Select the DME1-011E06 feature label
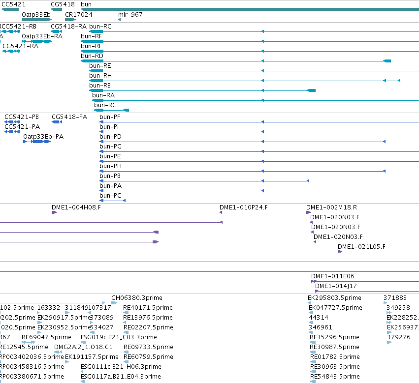 tap(333, 276)
